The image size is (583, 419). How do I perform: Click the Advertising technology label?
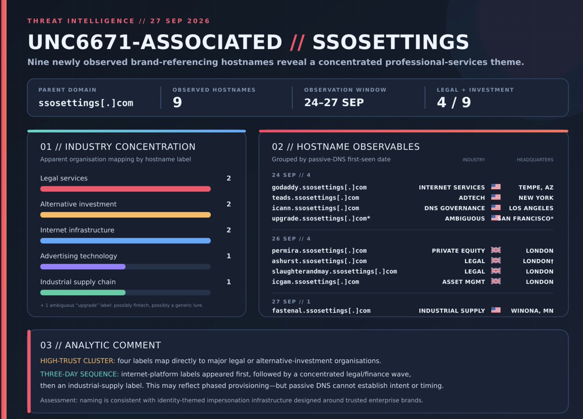click(x=79, y=256)
